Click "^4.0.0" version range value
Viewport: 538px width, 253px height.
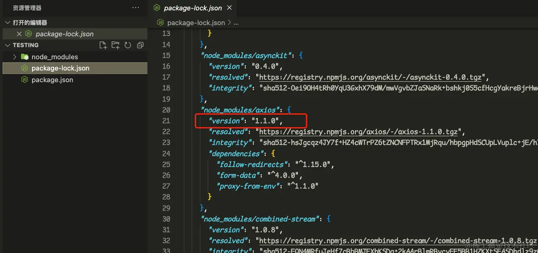coord(284,176)
